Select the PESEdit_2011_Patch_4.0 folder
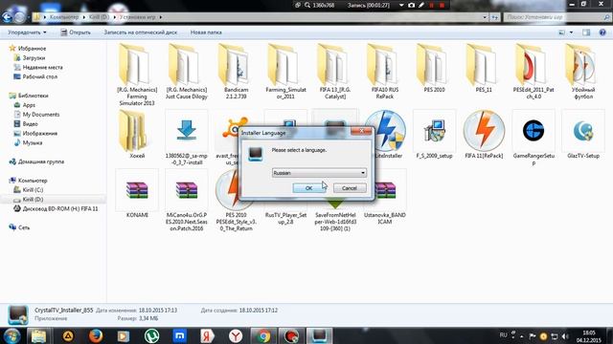613x344 pixels. tap(534, 72)
